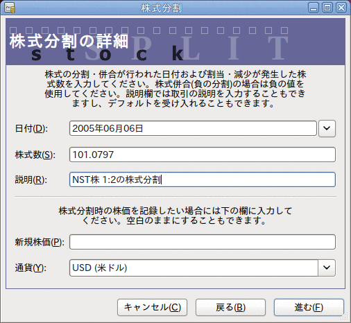Select the USD (米ドル) currency field

[x=194, y=268]
